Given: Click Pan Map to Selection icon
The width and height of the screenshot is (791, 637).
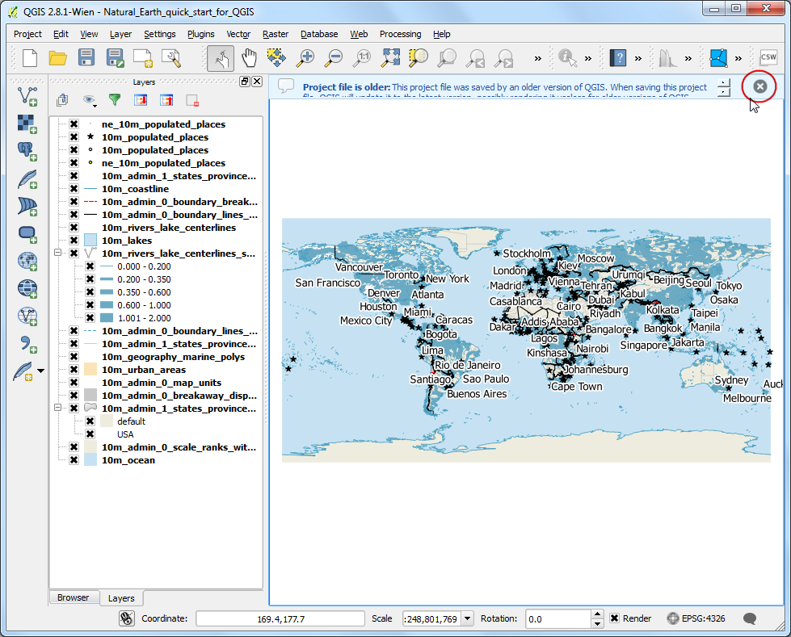Looking at the screenshot, I should coord(276,57).
